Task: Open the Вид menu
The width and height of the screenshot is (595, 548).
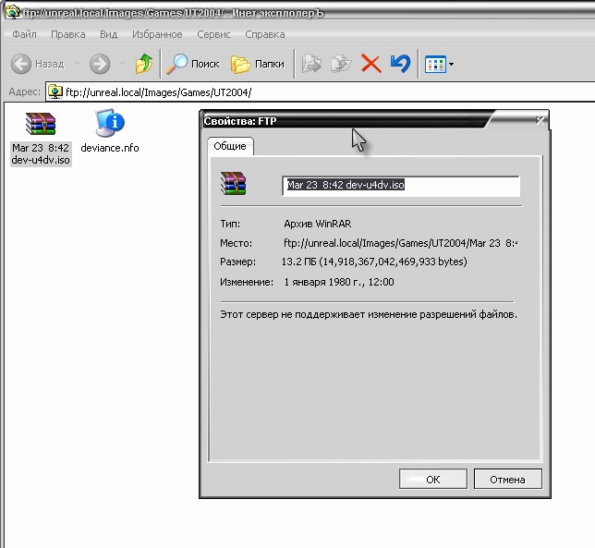Action: click(108, 34)
